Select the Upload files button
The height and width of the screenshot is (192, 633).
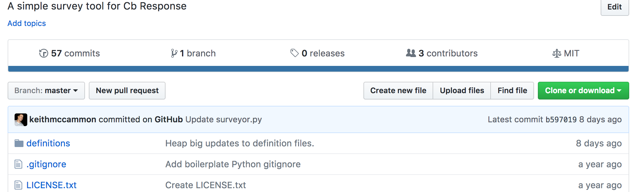[x=462, y=91]
